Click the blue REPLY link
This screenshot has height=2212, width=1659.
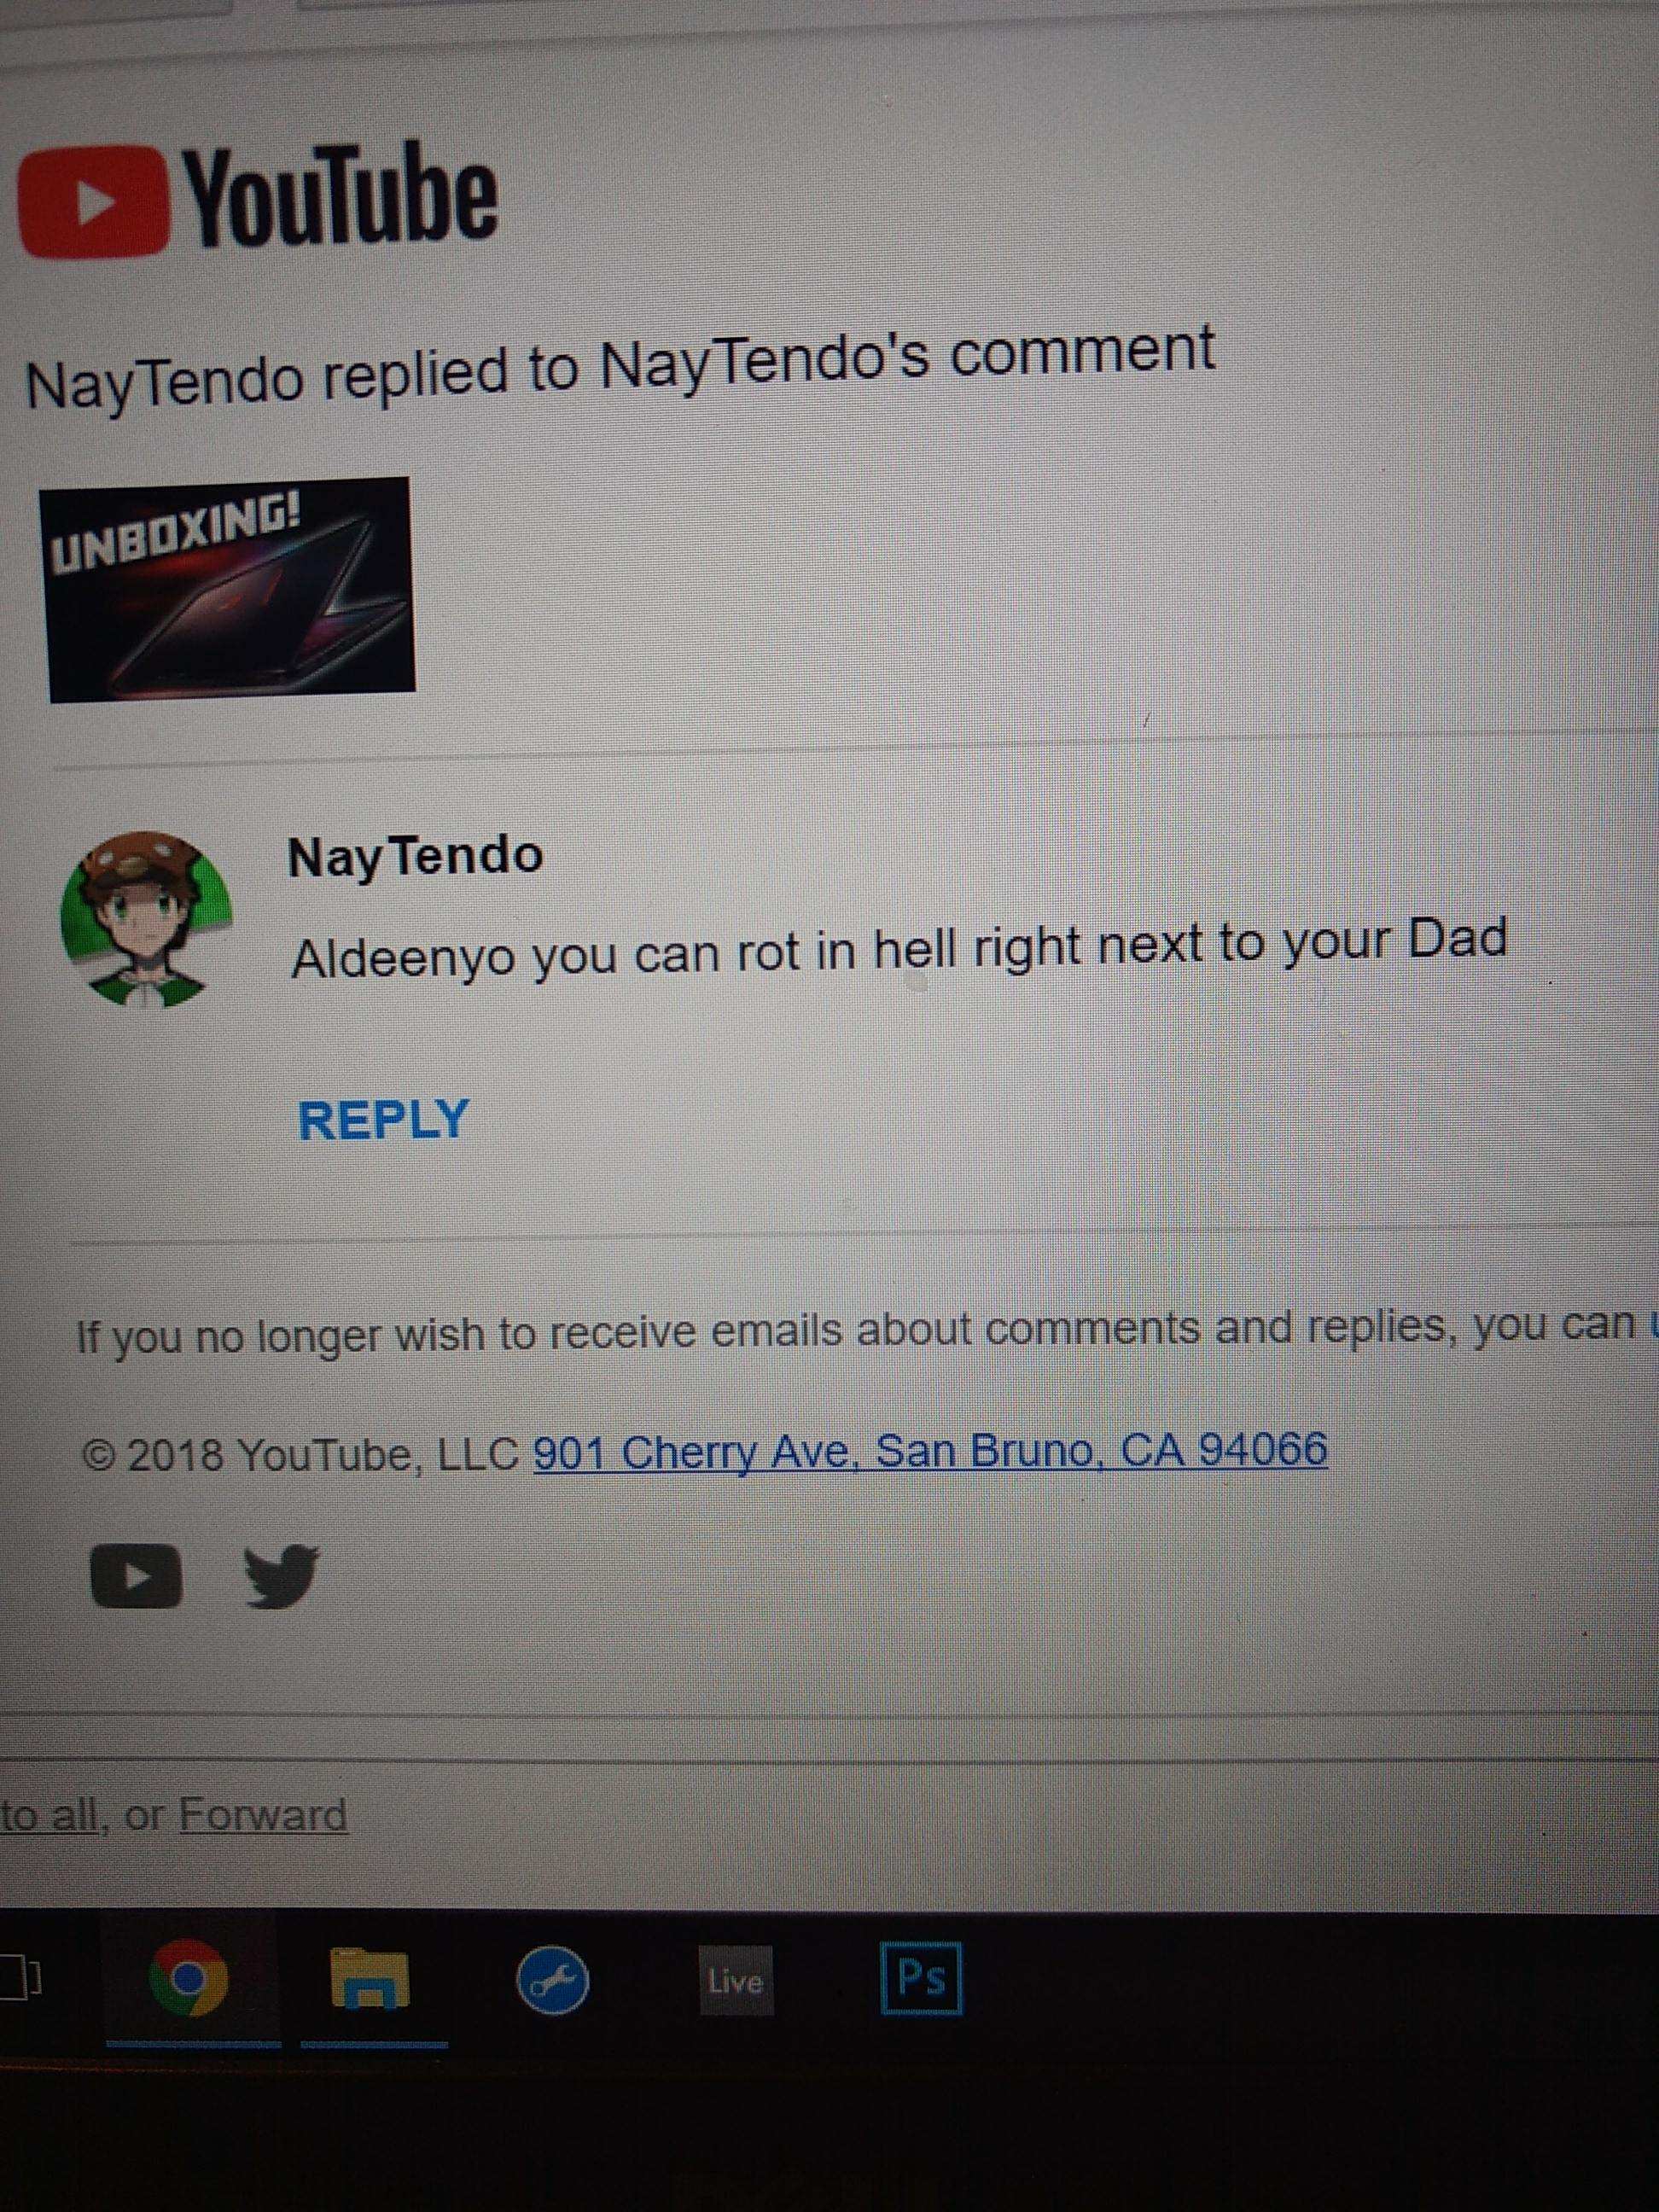coord(384,1119)
